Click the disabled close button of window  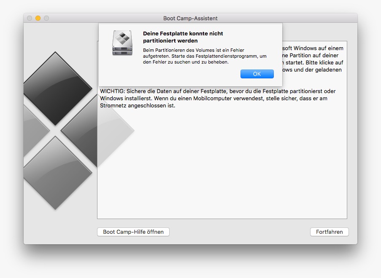click(x=30, y=18)
